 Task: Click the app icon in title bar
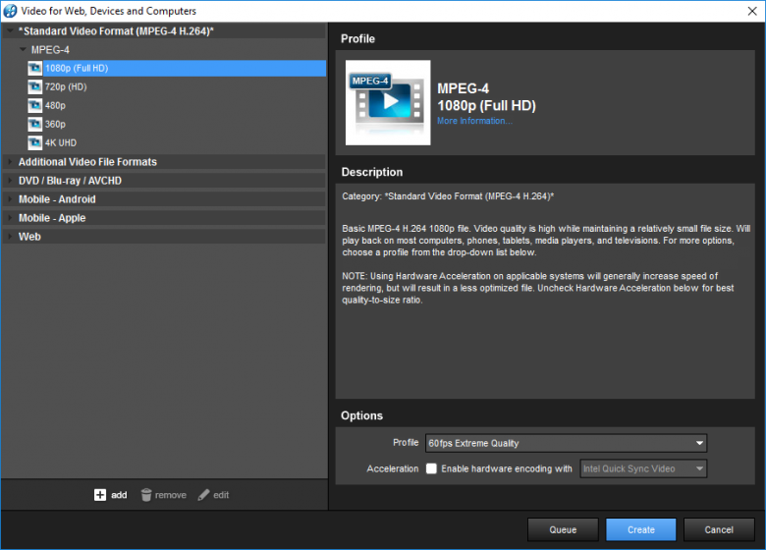(x=10, y=11)
